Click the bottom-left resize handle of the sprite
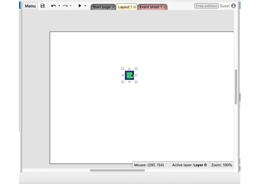This screenshot has height=184, width=259. coord(123,82)
